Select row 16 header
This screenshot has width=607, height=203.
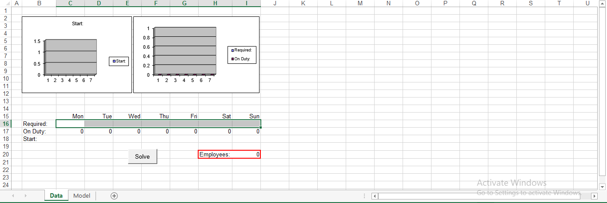click(x=6, y=124)
